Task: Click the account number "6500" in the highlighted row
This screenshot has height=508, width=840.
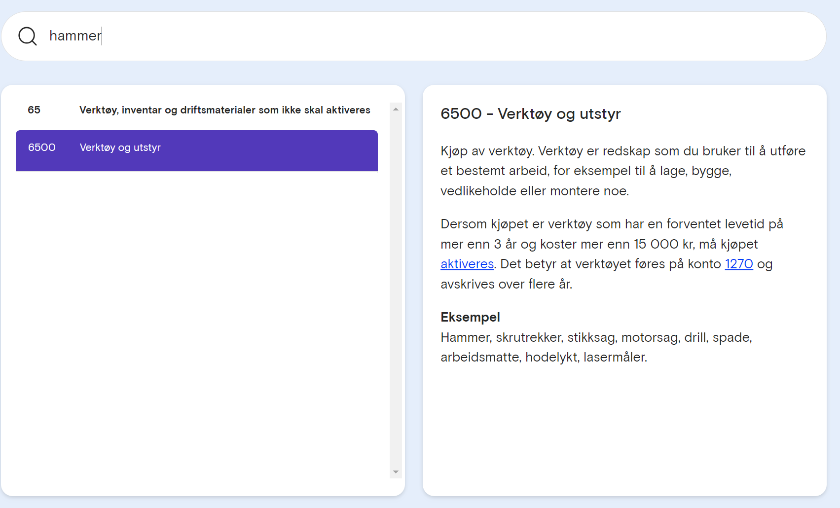Action: pos(42,147)
